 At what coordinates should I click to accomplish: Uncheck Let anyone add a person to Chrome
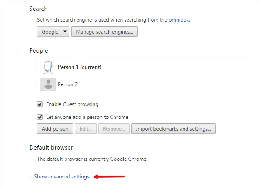[40, 117]
